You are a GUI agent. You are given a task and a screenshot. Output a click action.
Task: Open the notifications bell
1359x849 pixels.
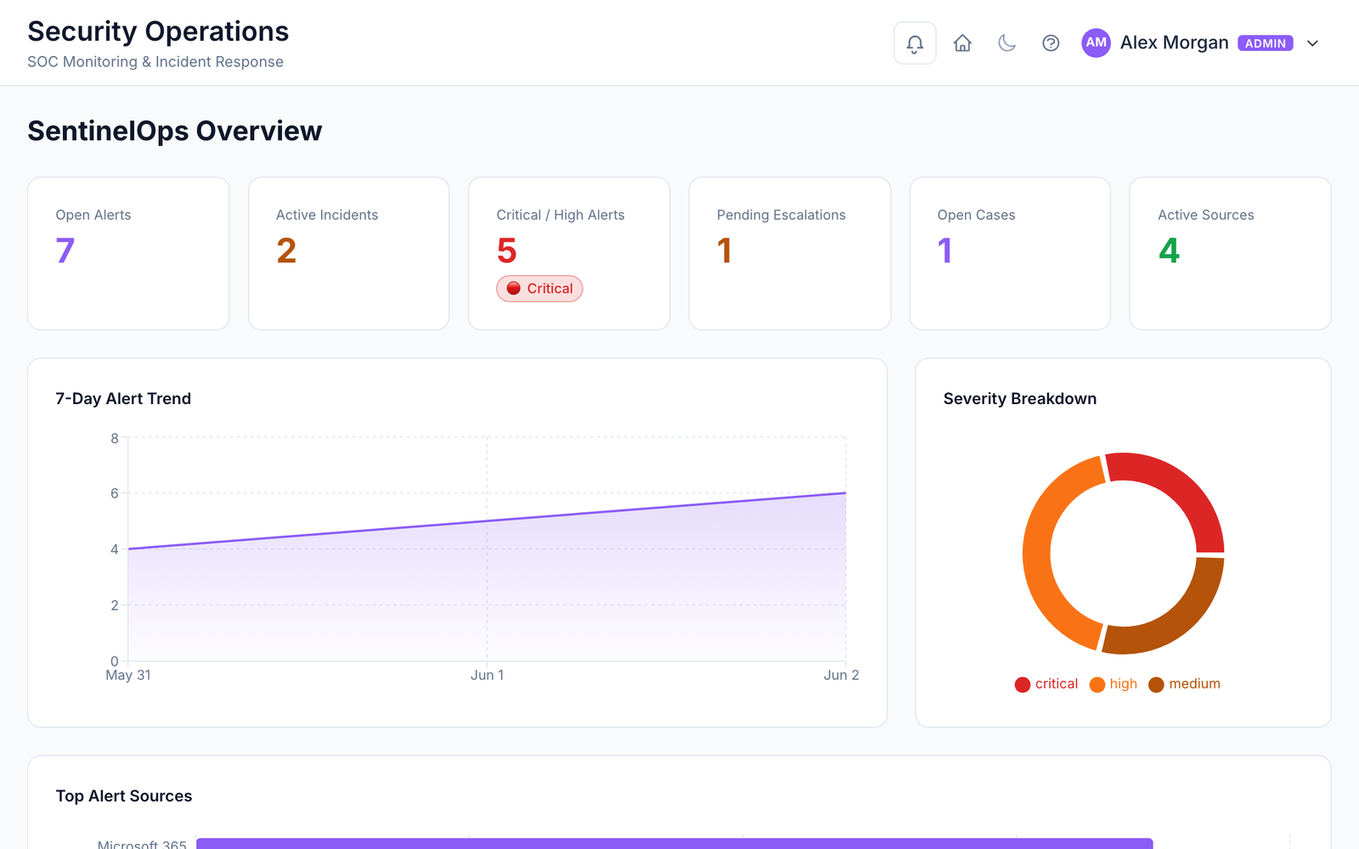click(x=915, y=43)
